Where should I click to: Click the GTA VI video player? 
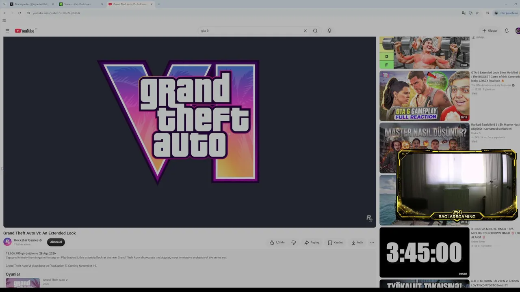coord(190,132)
